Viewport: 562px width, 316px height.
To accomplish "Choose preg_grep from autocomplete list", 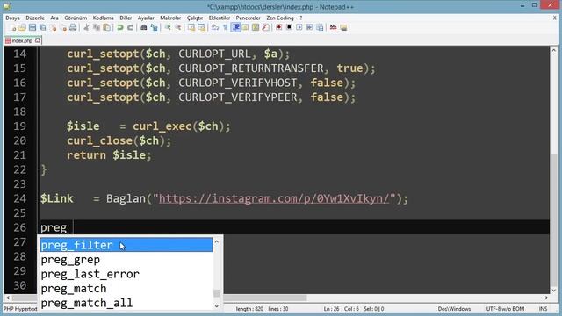I will click(126, 260).
